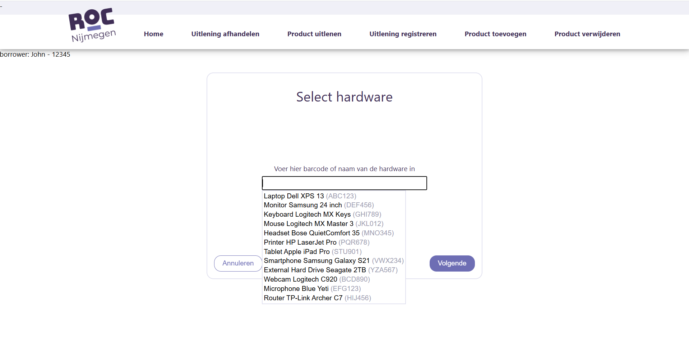The image size is (689, 339).
Task: Pick Keyboard Logitech MX Keys suggestion
Action: [334, 215]
